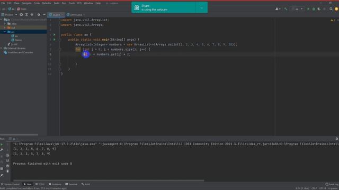Click Collapse All in Project panel
The height and width of the screenshot is (190, 339).
click(x=32, y=15)
